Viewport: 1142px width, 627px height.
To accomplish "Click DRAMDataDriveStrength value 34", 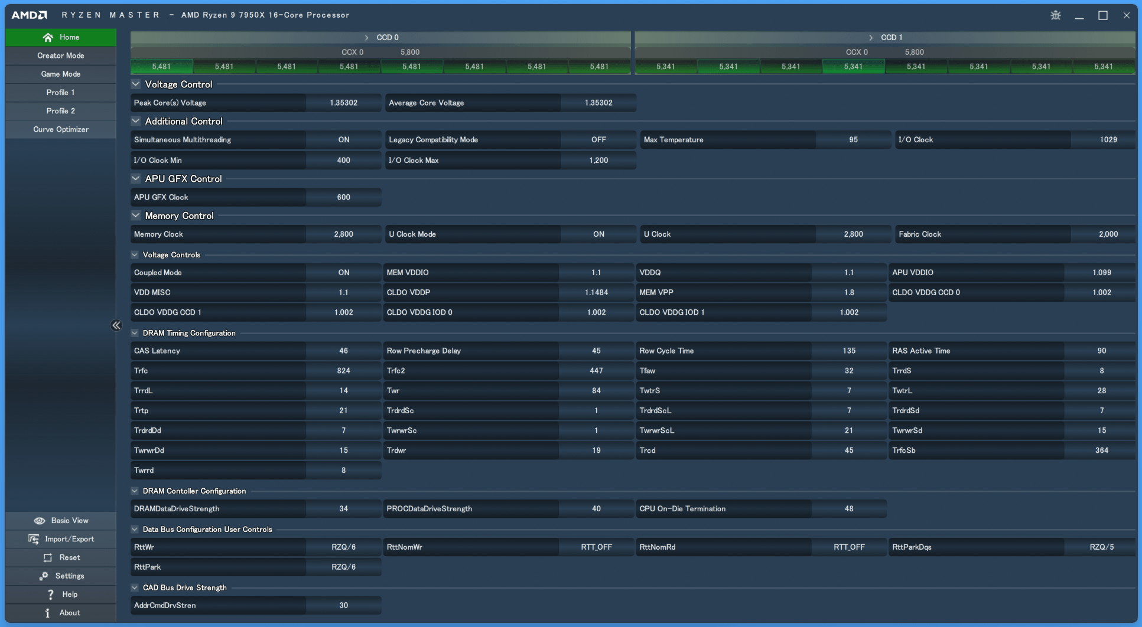I will coord(344,509).
